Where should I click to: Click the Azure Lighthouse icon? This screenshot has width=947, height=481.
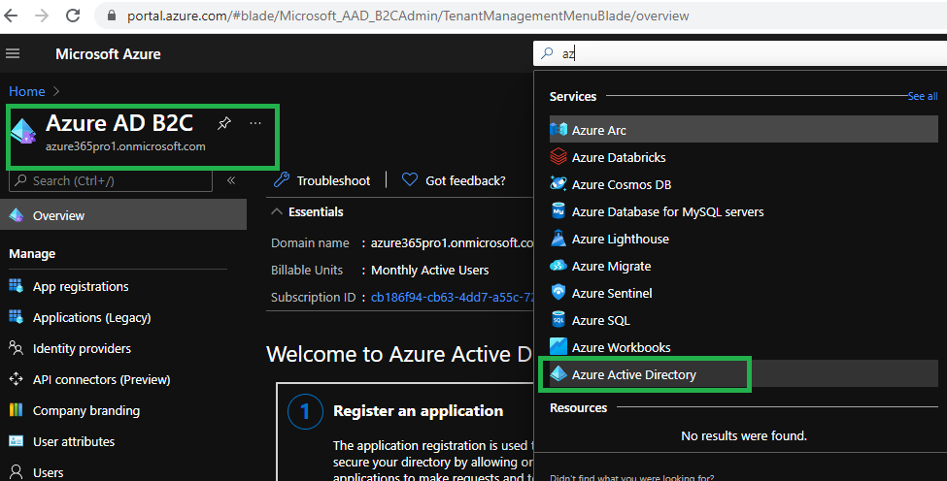point(558,239)
